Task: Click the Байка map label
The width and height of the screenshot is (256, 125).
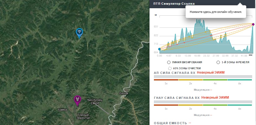Action: [63, 110]
